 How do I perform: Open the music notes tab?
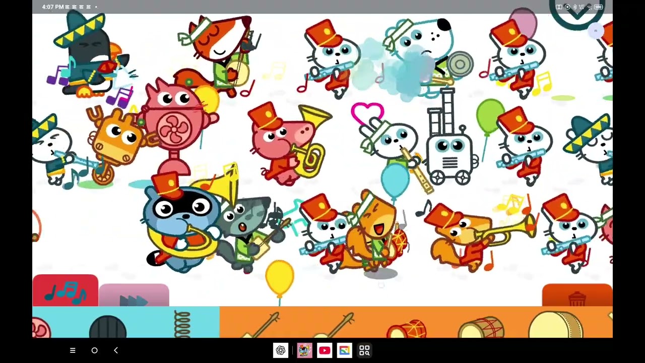tap(65, 290)
